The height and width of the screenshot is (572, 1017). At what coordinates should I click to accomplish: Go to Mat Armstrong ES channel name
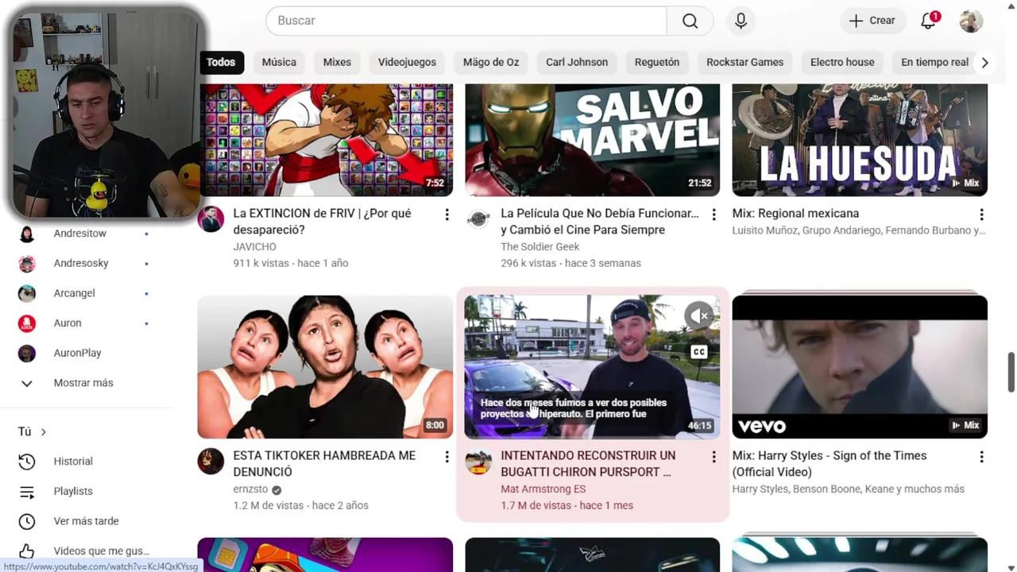(x=543, y=489)
